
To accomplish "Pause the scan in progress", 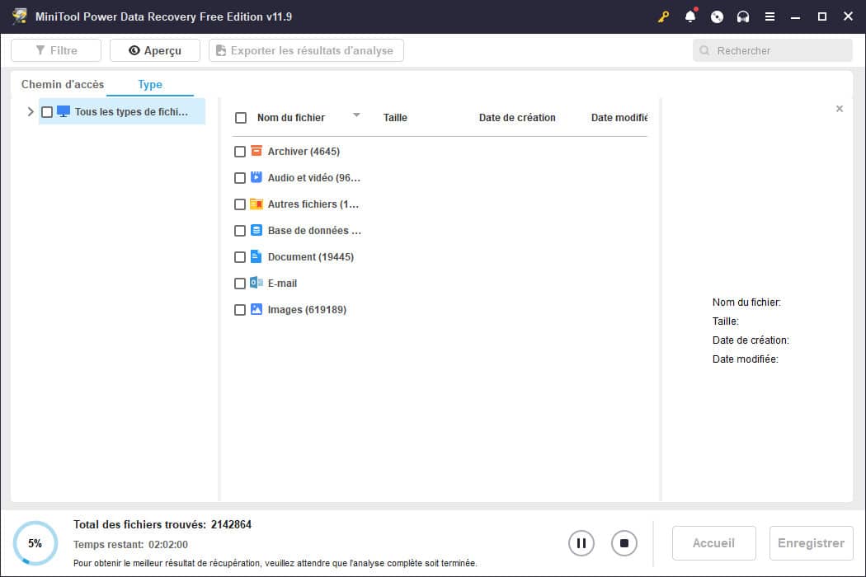I will click(x=581, y=542).
